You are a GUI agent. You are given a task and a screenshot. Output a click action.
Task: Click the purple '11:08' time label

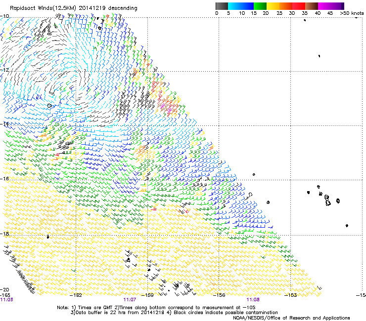click(253, 300)
